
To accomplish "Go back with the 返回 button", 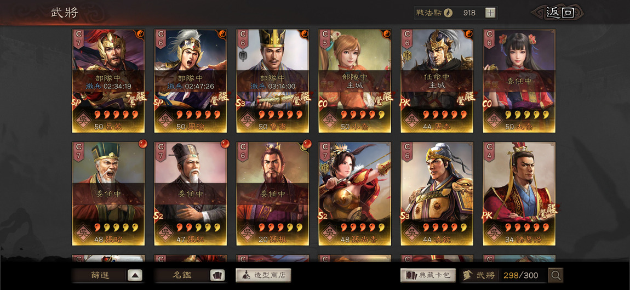I will [x=560, y=13].
